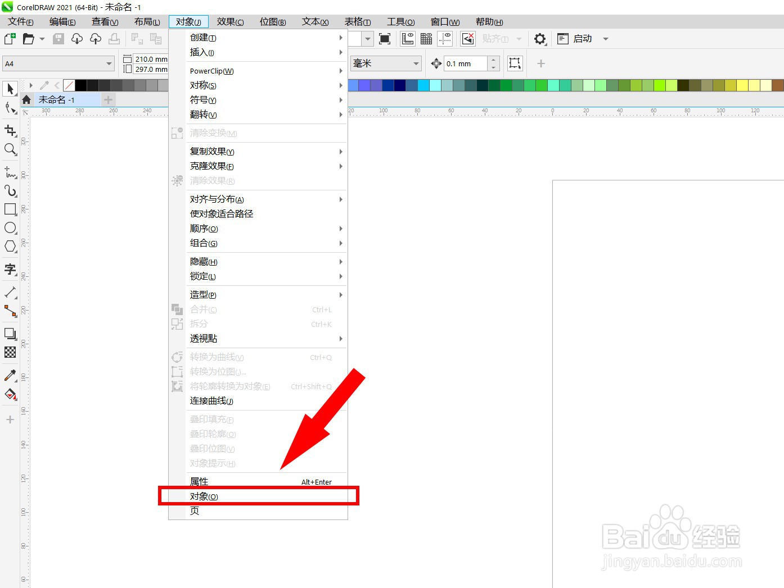
Task: Select the Freehand curve tool
Action: (10, 172)
